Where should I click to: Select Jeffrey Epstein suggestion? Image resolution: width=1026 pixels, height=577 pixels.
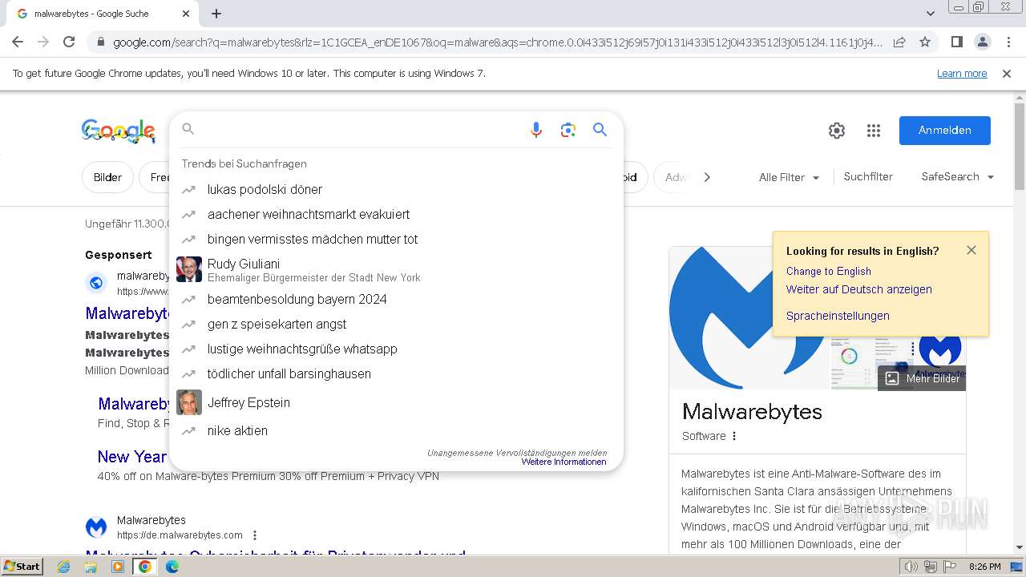[x=396, y=402]
